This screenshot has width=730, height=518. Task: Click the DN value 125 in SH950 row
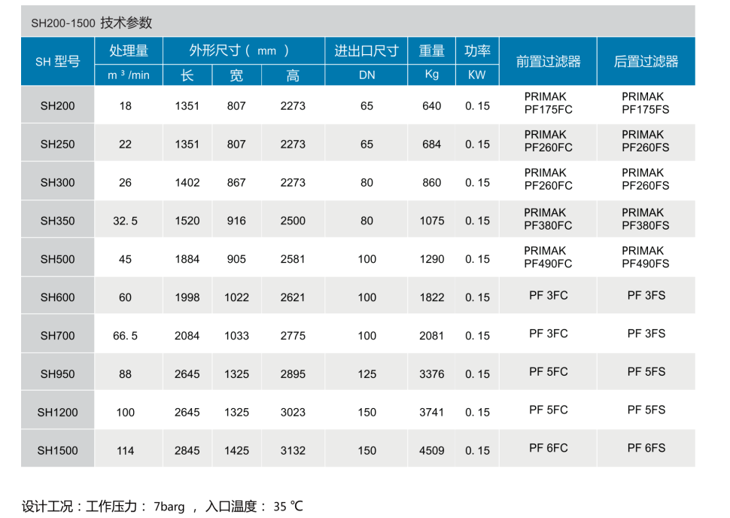(367, 373)
